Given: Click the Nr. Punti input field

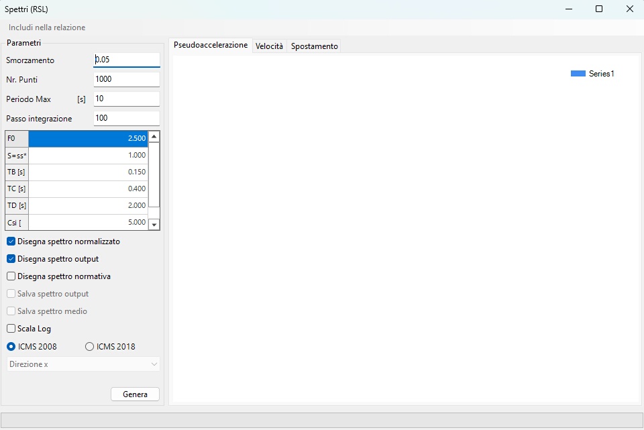Looking at the screenshot, I should [127, 79].
